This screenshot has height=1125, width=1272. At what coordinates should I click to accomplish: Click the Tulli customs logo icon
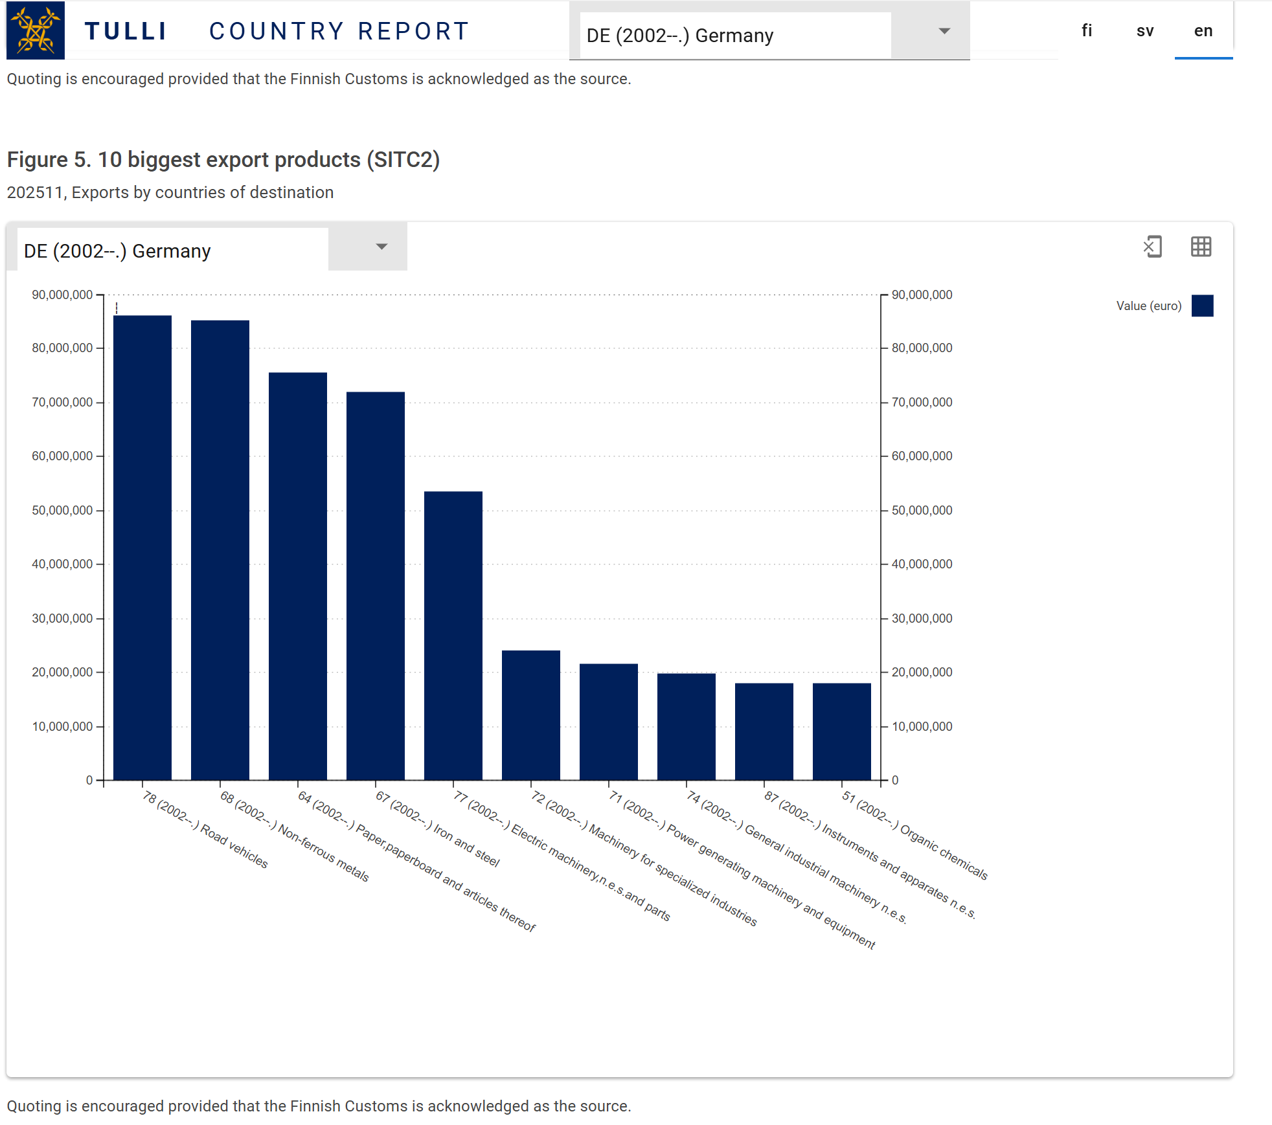pos(36,30)
